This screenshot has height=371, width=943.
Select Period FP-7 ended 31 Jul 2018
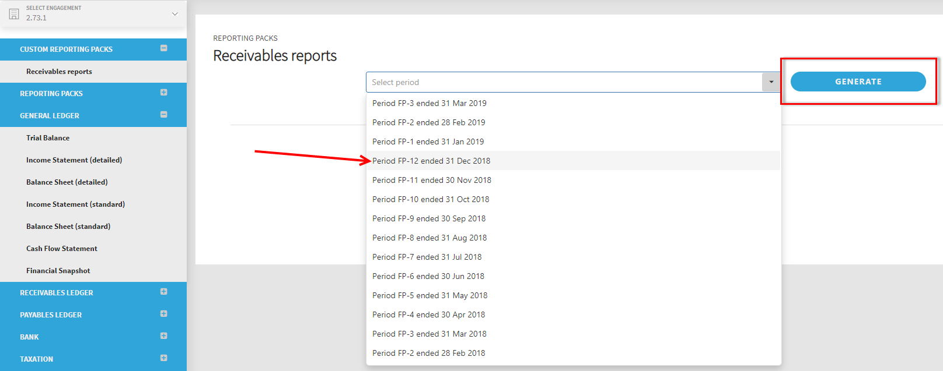574,257
